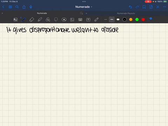Screen dimensions: 168x126
Task: Bookmark the current page
Action: point(144,7)
